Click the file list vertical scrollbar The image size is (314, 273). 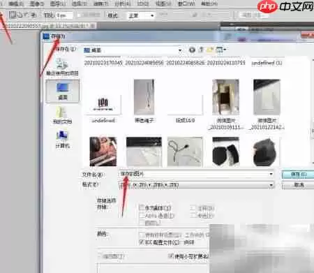313,112
